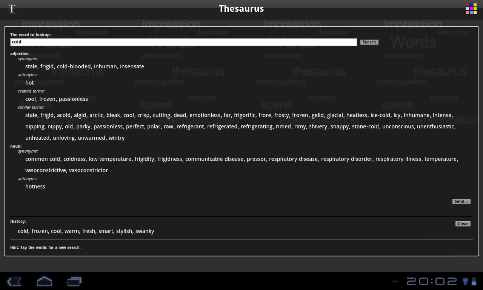The height and width of the screenshot is (290, 483).
Task: Tap the battery status icon
Action: pos(474,281)
